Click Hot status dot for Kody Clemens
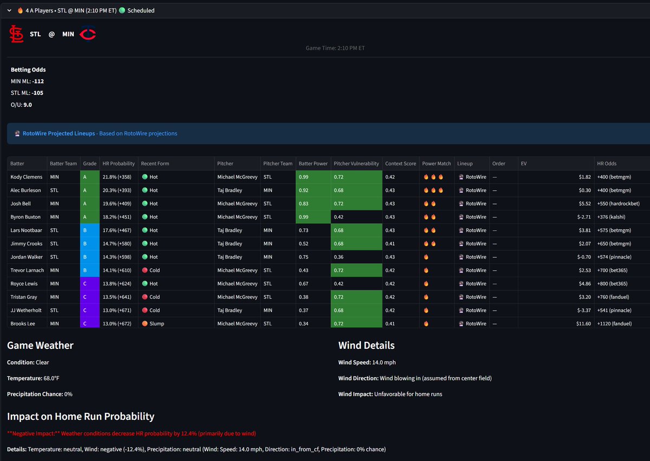Viewport: 650px width, 461px height. [x=145, y=177]
